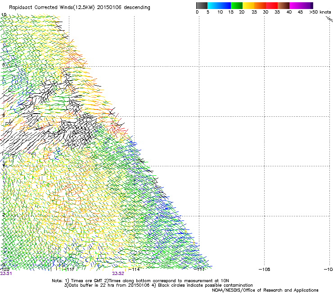
Task: Click the '-120' longitude axis label
Action: (4, 270)
